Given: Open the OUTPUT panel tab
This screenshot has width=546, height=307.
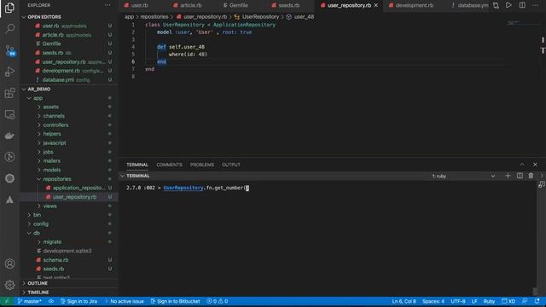Looking at the screenshot, I should click(x=231, y=165).
